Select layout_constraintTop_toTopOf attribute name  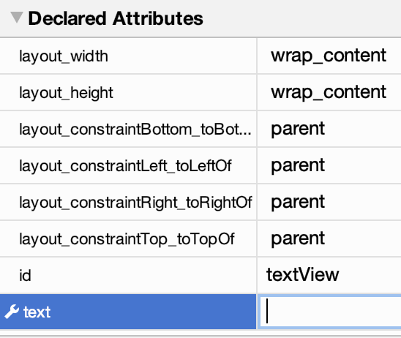tap(127, 239)
